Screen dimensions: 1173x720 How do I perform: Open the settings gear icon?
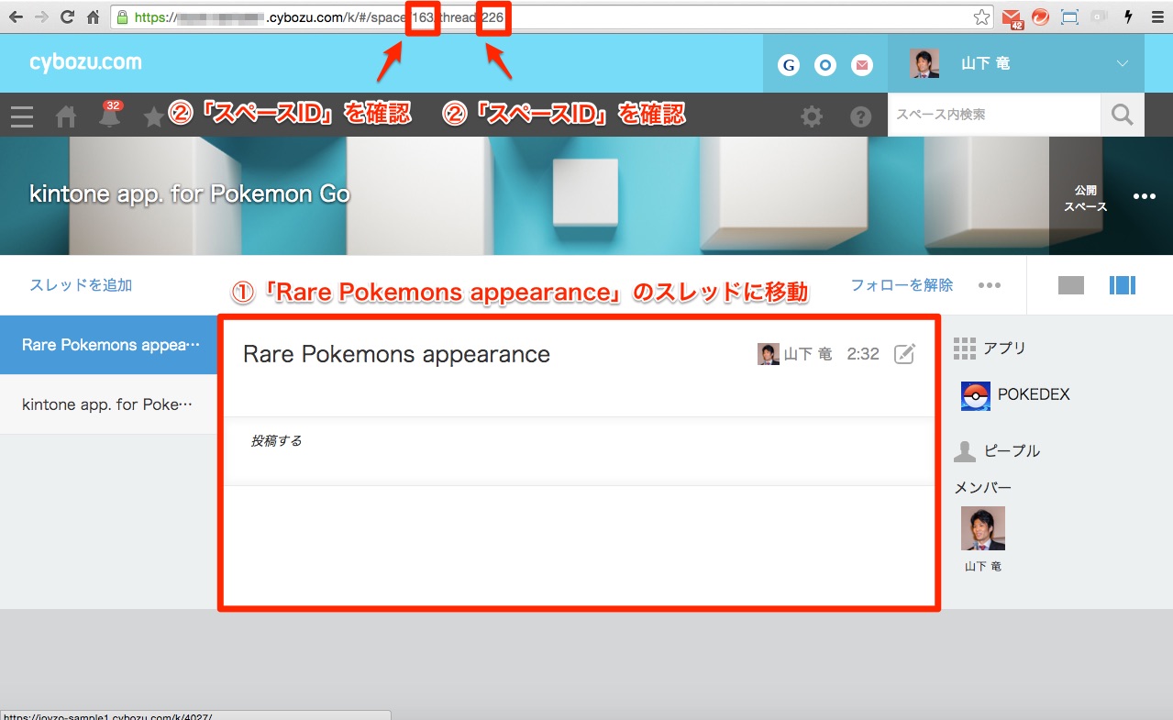pyautogui.click(x=812, y=116)
